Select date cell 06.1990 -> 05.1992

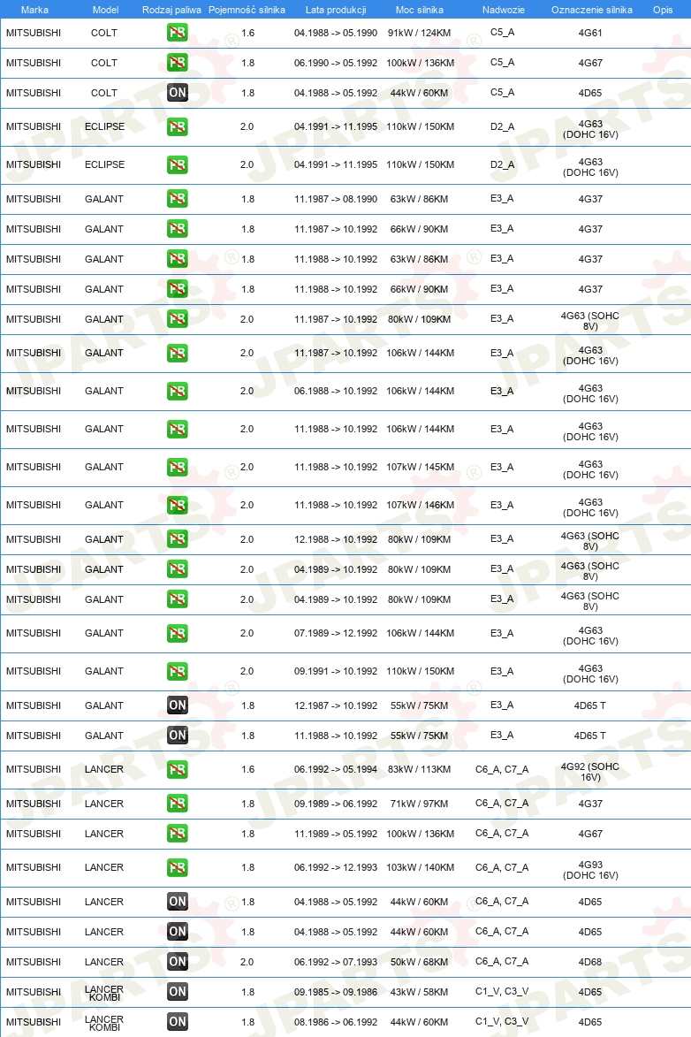tap(336, 63)
